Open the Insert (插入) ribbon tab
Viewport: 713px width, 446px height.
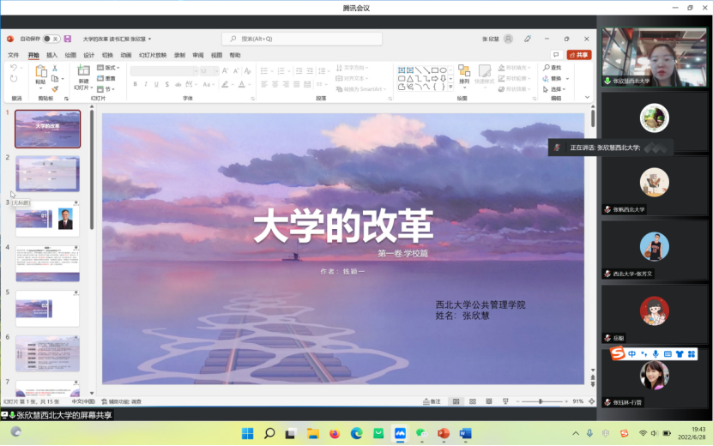[52, 55]
